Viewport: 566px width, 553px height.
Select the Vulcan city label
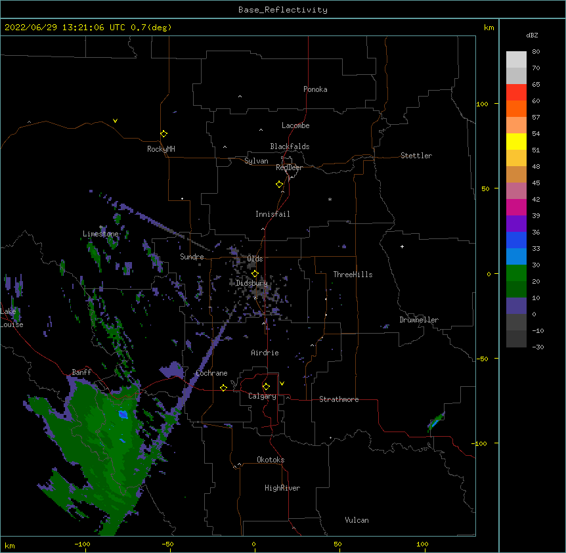tap(357, 520)
